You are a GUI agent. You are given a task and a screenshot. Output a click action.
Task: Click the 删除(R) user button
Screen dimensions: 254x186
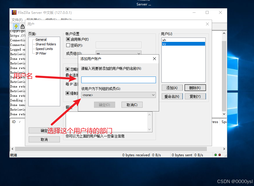click(195, 88)
